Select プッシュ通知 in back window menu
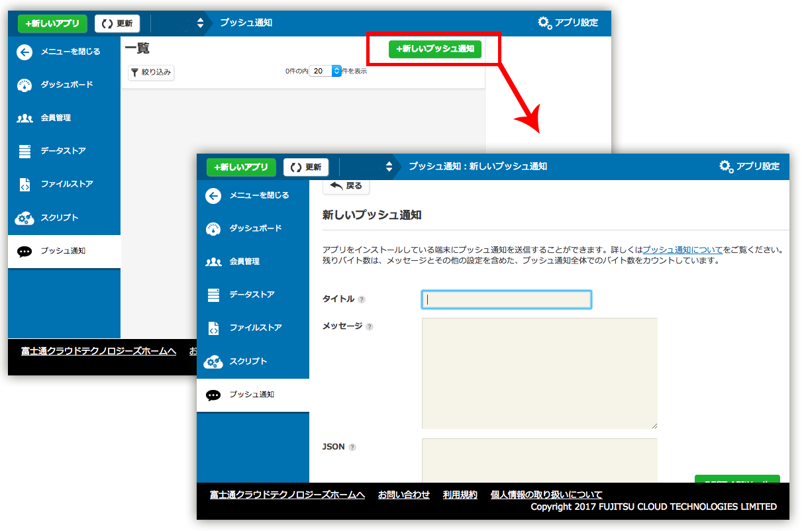The height and width of the screenshot is (531, 806). pyautogui.click(x=63, y=251)
